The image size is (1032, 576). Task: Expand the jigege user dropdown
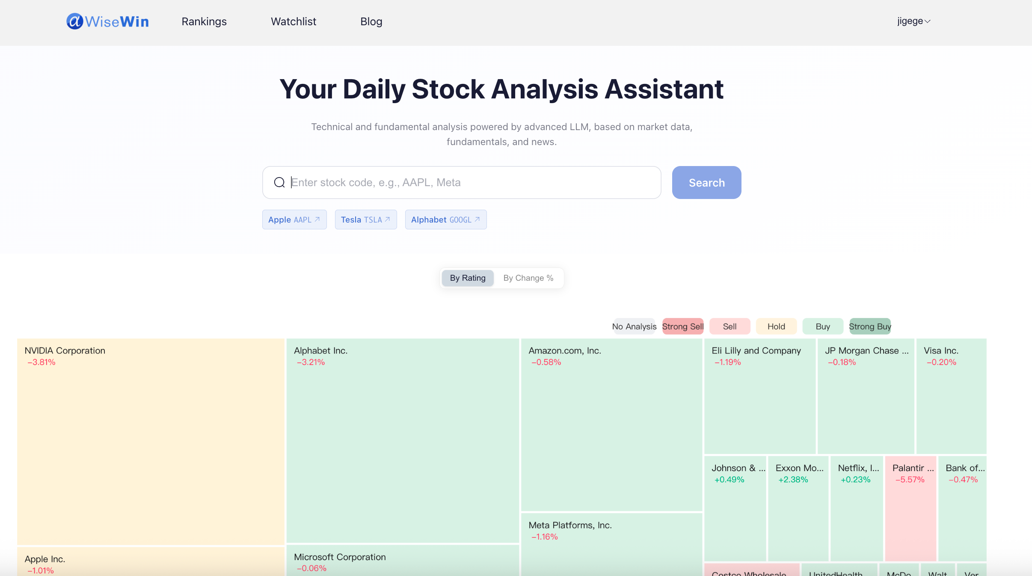(913, 21)
